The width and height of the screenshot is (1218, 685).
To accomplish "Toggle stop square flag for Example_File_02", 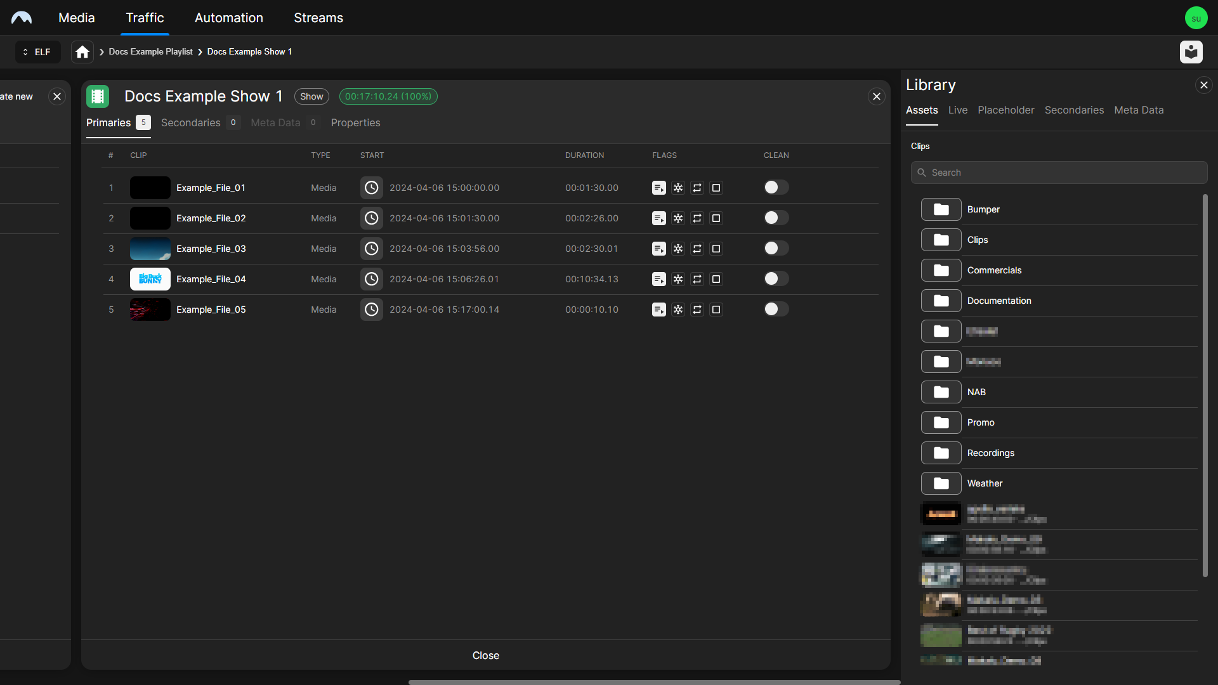I will tap(716, 218).
